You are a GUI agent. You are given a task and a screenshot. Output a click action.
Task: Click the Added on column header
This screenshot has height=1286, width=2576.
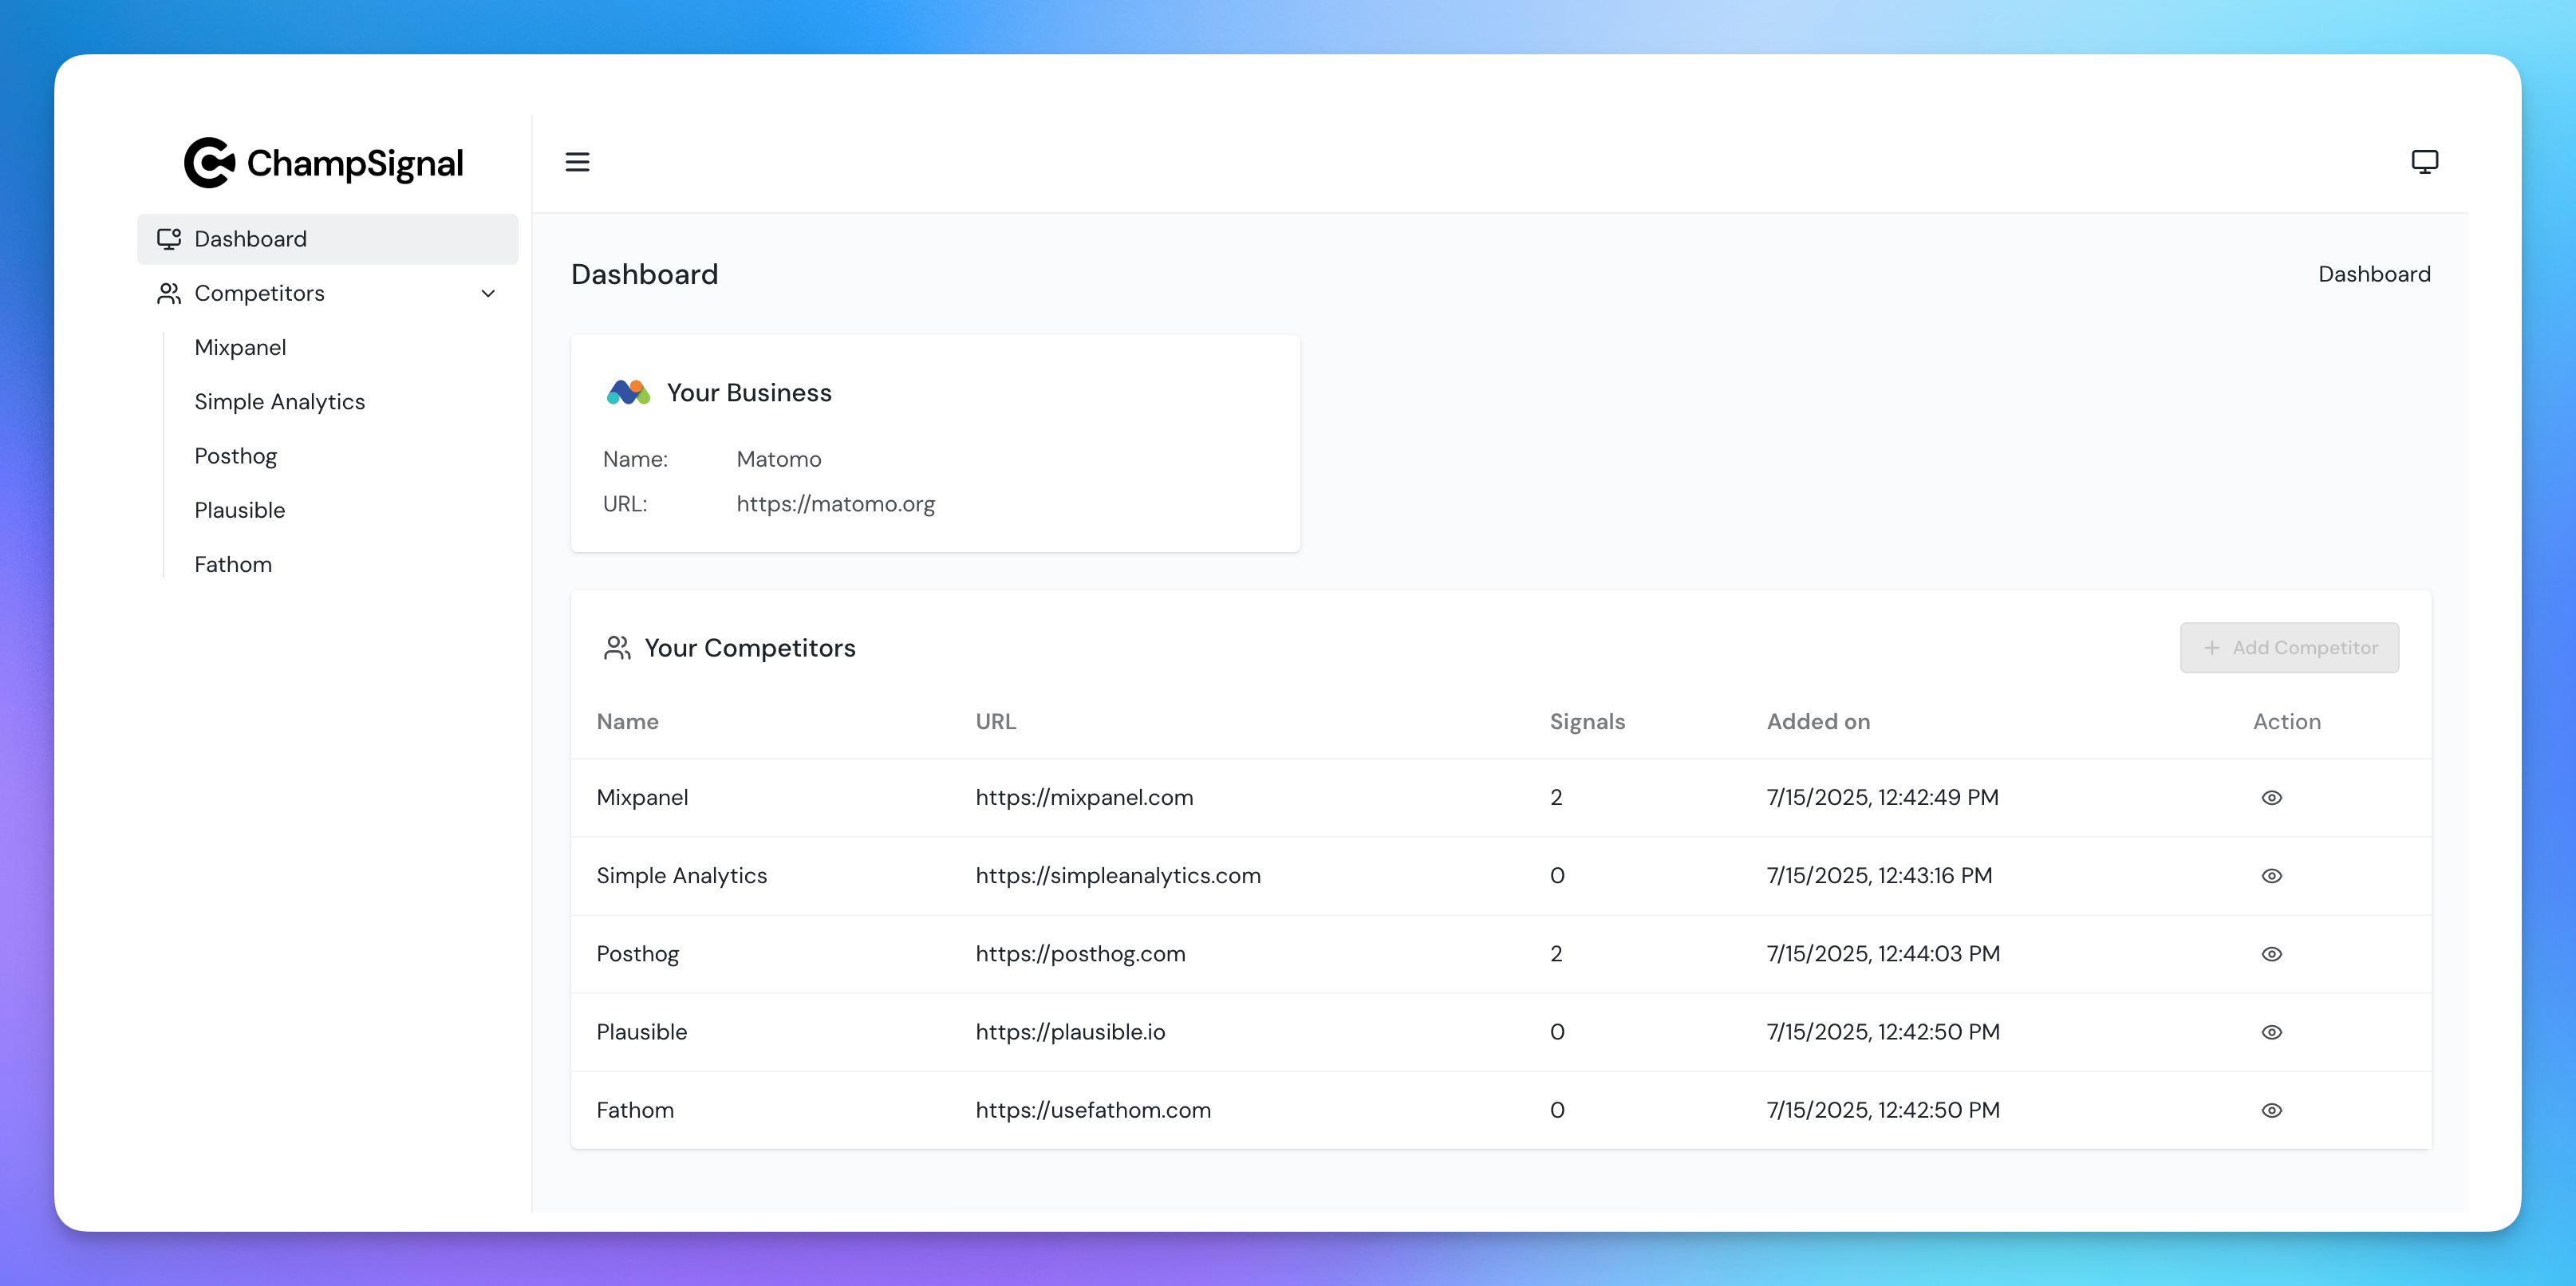(1818, 722)
